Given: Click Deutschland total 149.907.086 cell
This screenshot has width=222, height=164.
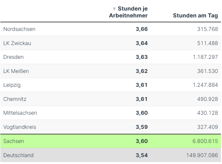Looking at the screenshot, I should tap(202, 155).
